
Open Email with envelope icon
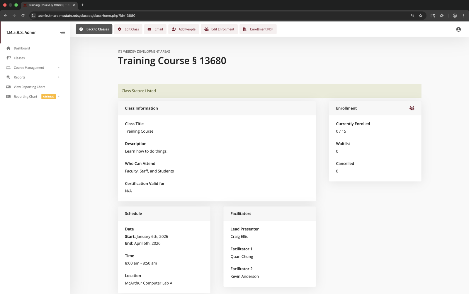[155, 29]
